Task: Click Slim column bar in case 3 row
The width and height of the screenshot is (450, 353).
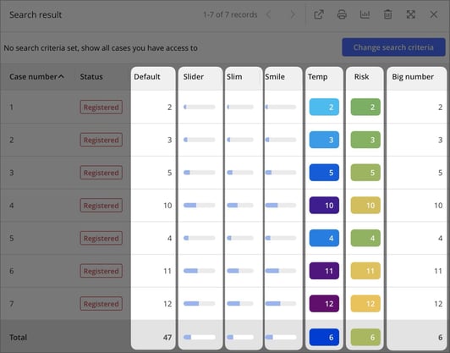Action: click(x=240, y=173)
